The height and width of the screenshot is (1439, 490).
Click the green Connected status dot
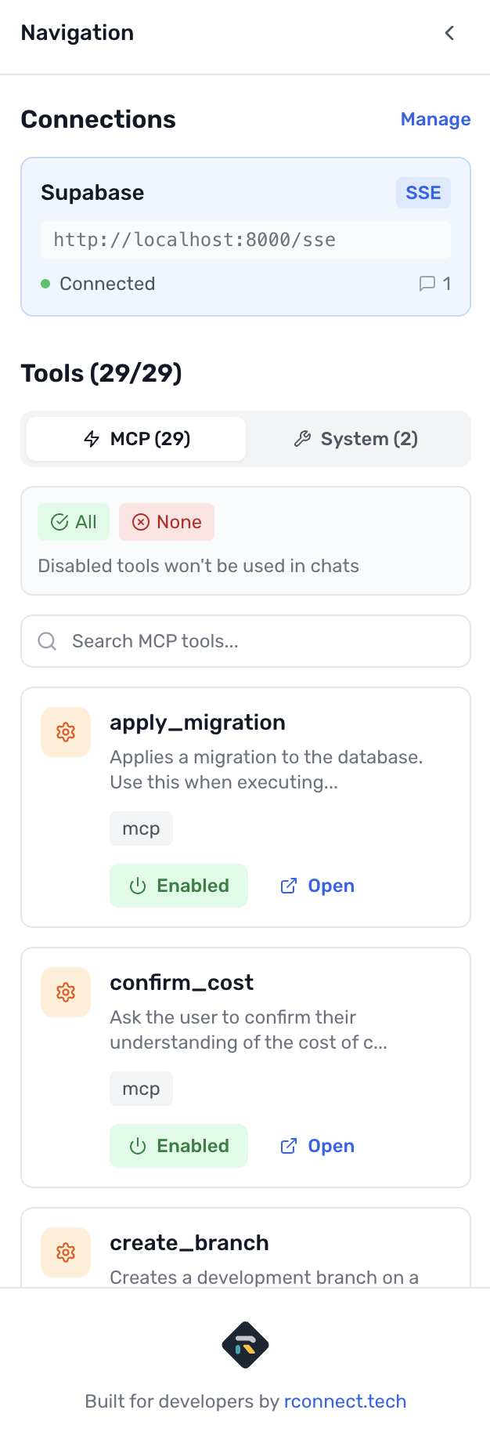(x=45, y=284)
